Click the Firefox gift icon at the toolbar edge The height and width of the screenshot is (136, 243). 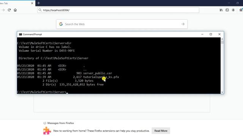[x=241, y=10]
